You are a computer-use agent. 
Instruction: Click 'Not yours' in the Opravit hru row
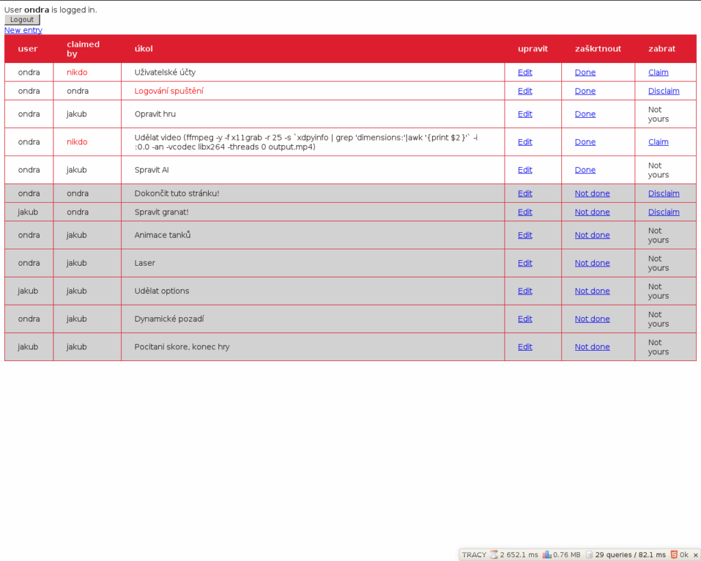pos(659,114)
